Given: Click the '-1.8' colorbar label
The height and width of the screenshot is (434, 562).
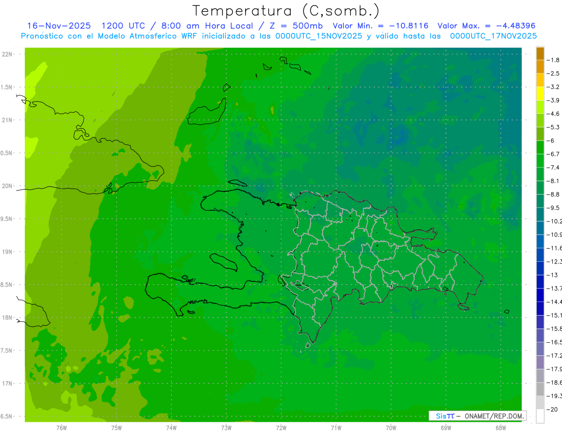Looking at the screenshot, I should (553, 60).
